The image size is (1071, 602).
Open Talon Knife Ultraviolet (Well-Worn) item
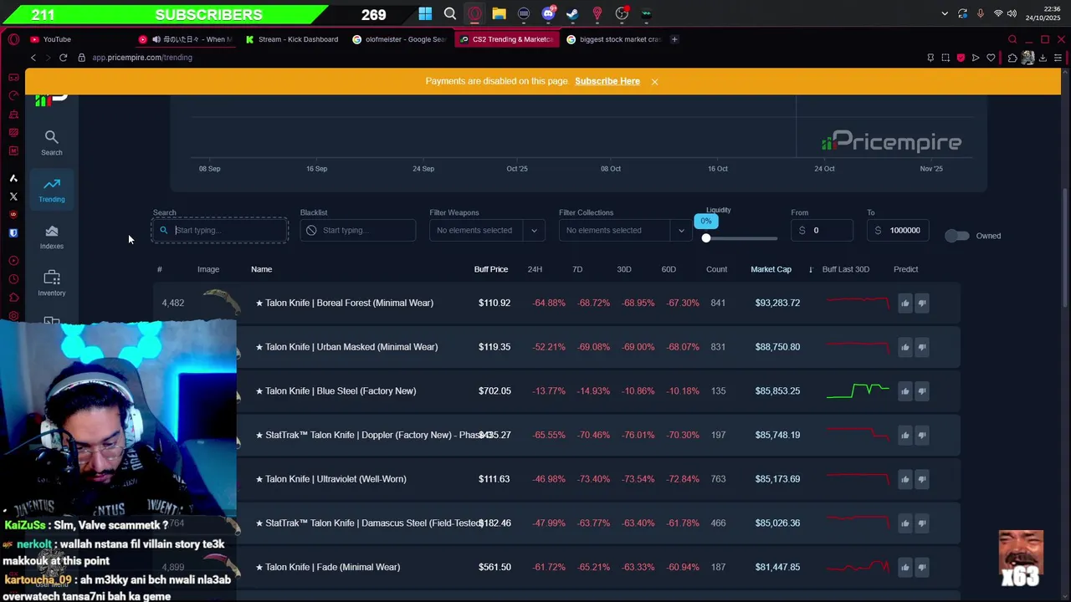tap(331, 479)
